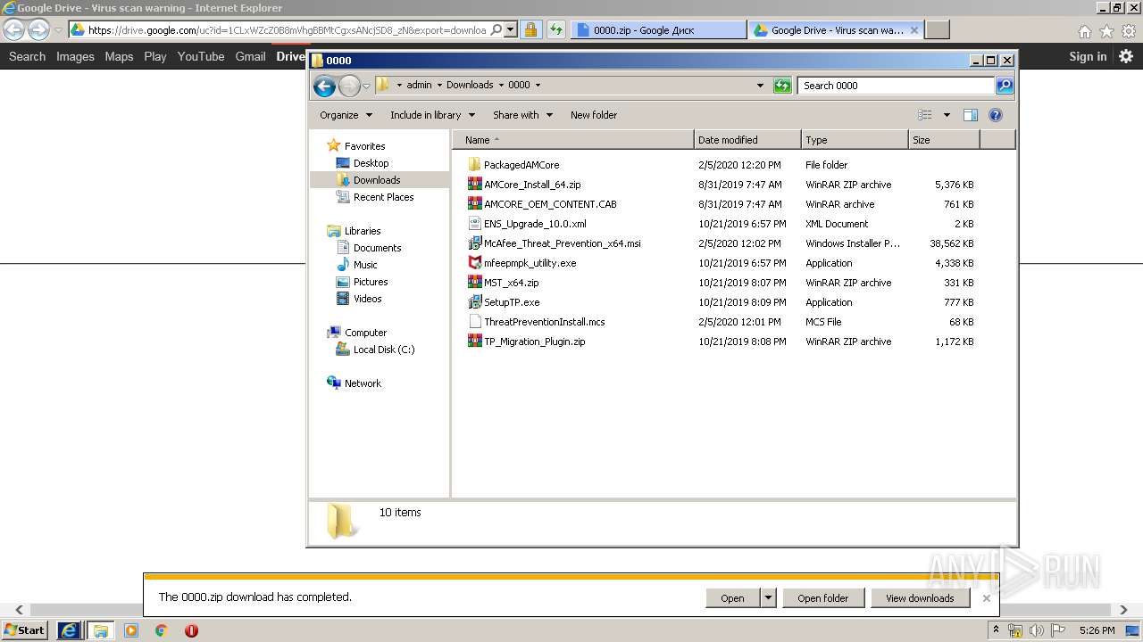Click the Explorer back navigation arrow
This screenshot has height=642, width=1143.
[325, 86]
